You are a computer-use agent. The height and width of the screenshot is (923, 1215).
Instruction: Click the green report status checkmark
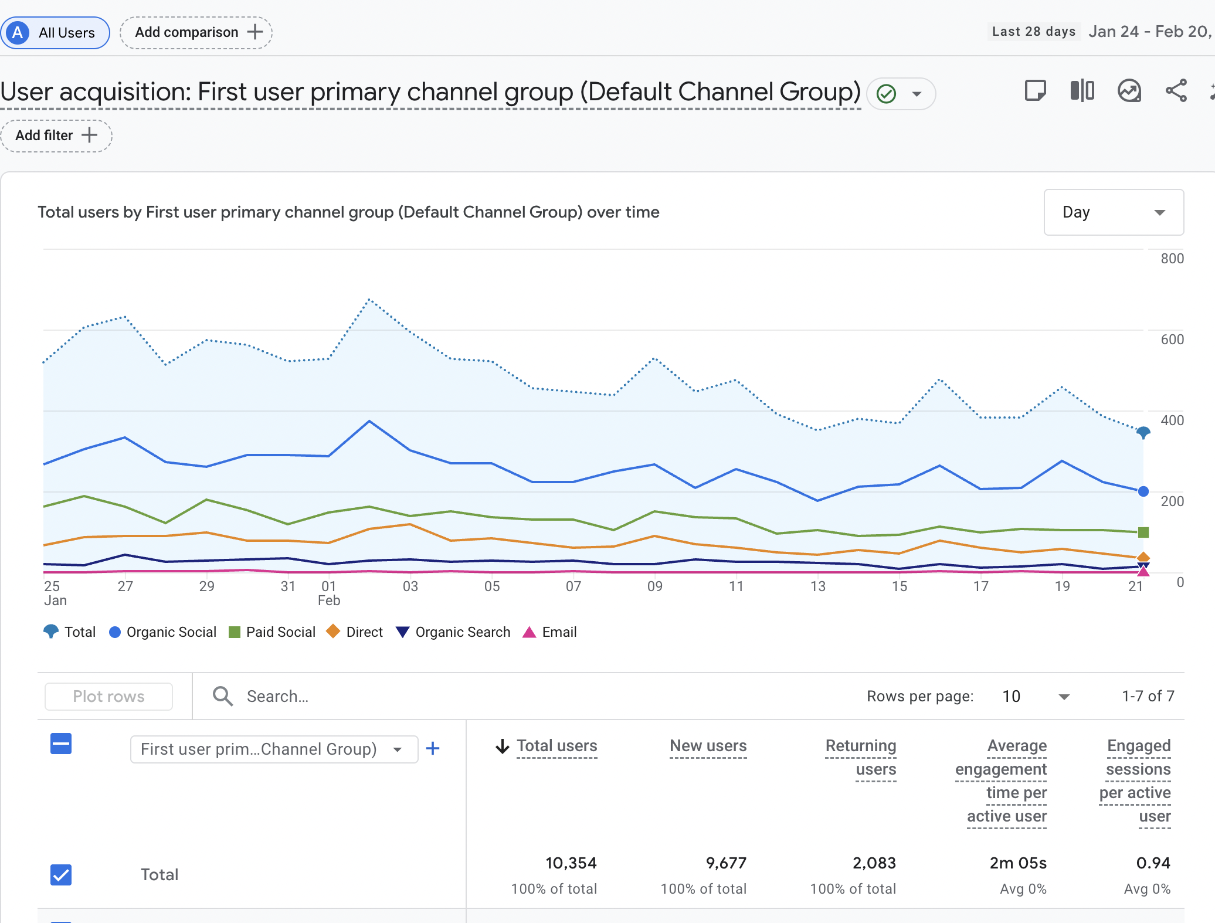[886, 94]
